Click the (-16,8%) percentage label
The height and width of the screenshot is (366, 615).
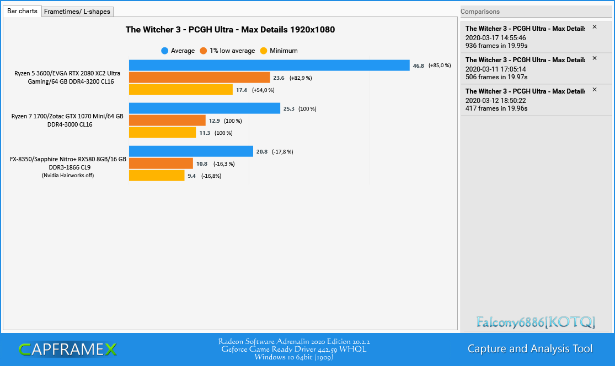(211, 176)
